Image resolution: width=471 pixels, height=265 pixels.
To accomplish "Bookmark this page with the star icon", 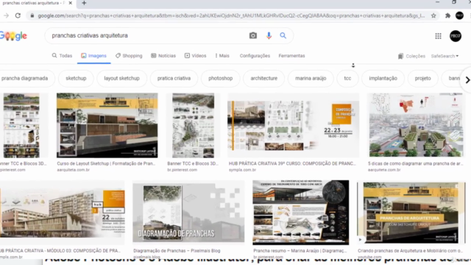I will click(433, 15).
